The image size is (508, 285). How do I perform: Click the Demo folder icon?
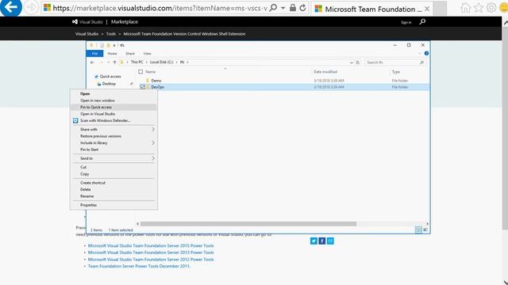(x=148, y=81)
